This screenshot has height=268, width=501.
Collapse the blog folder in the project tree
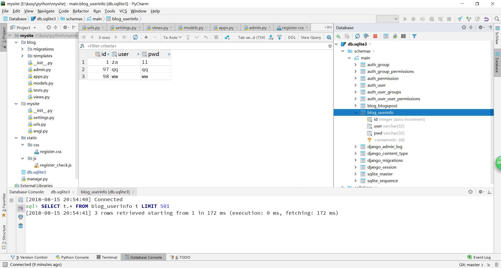[16, 42]
